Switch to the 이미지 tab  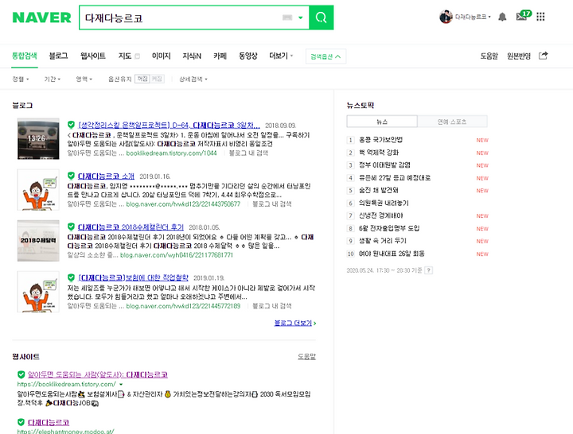pyautogui.click(x=161, y=56)
